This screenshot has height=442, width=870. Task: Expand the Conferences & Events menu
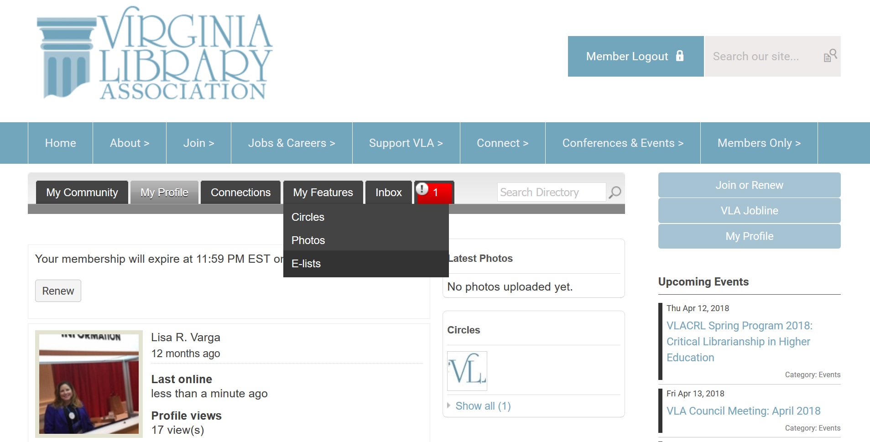pyautogui.click(x=623, y=143)
